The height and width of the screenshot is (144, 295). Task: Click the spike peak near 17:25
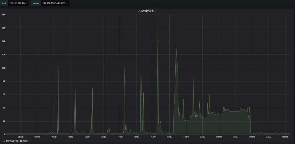[176, 48]
